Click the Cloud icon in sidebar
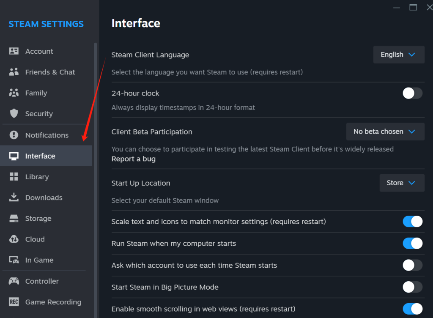The height and width of the screenshot is (318, 433). (x=14, y=239)
